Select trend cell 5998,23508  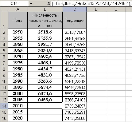coord(75,94)
